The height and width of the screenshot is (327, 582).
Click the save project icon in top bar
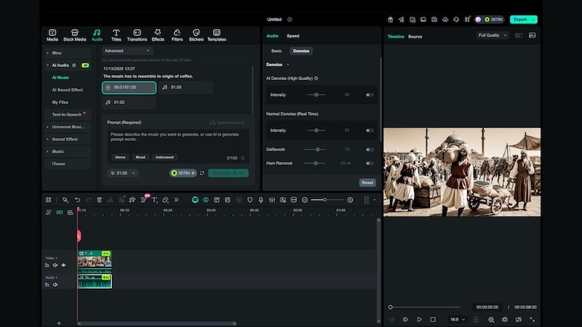pos(434,20)
